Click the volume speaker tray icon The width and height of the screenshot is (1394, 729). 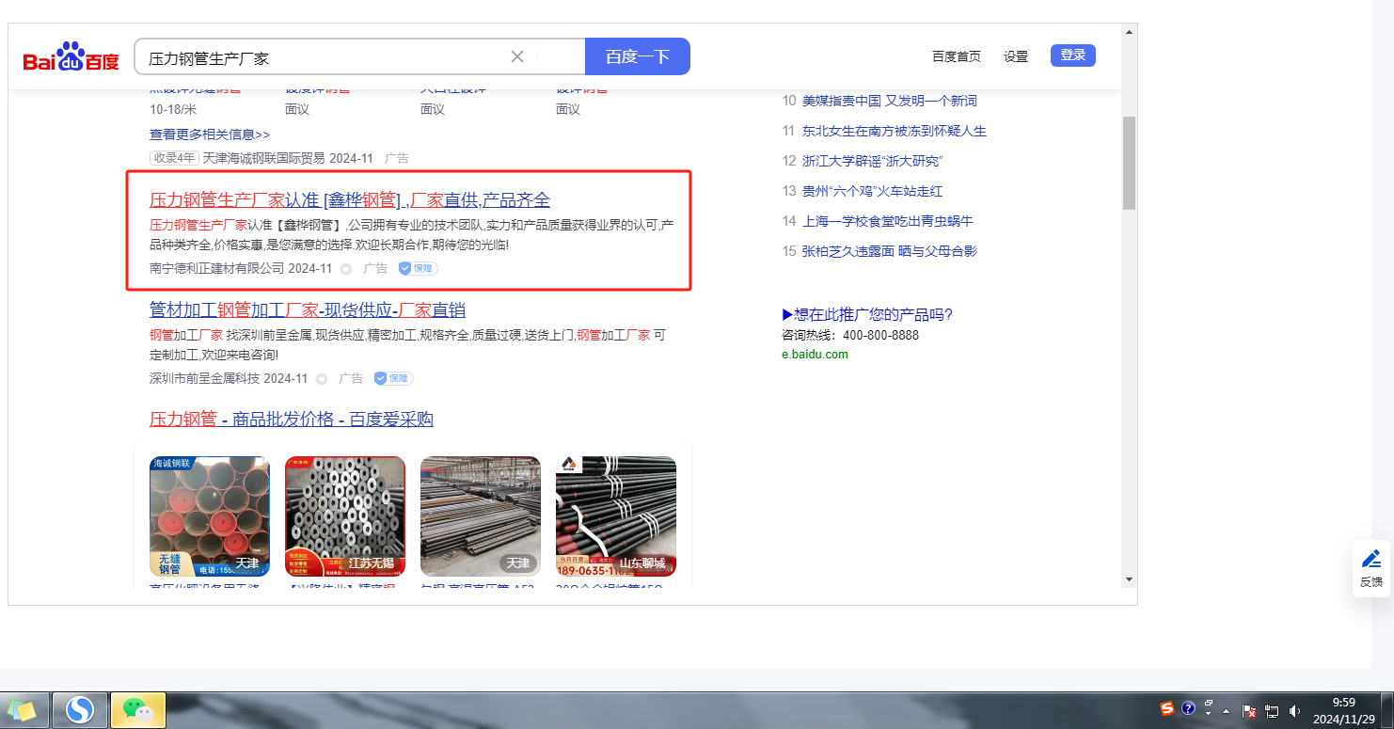point(1295,711)
